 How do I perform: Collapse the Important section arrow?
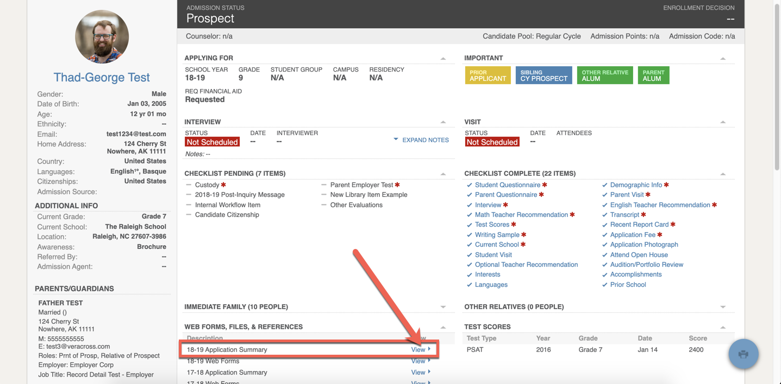(722, 59)
